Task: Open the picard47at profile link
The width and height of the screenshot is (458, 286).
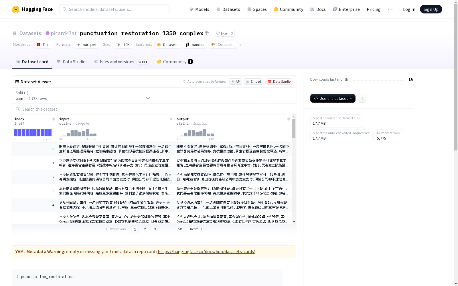Action: 64,33
